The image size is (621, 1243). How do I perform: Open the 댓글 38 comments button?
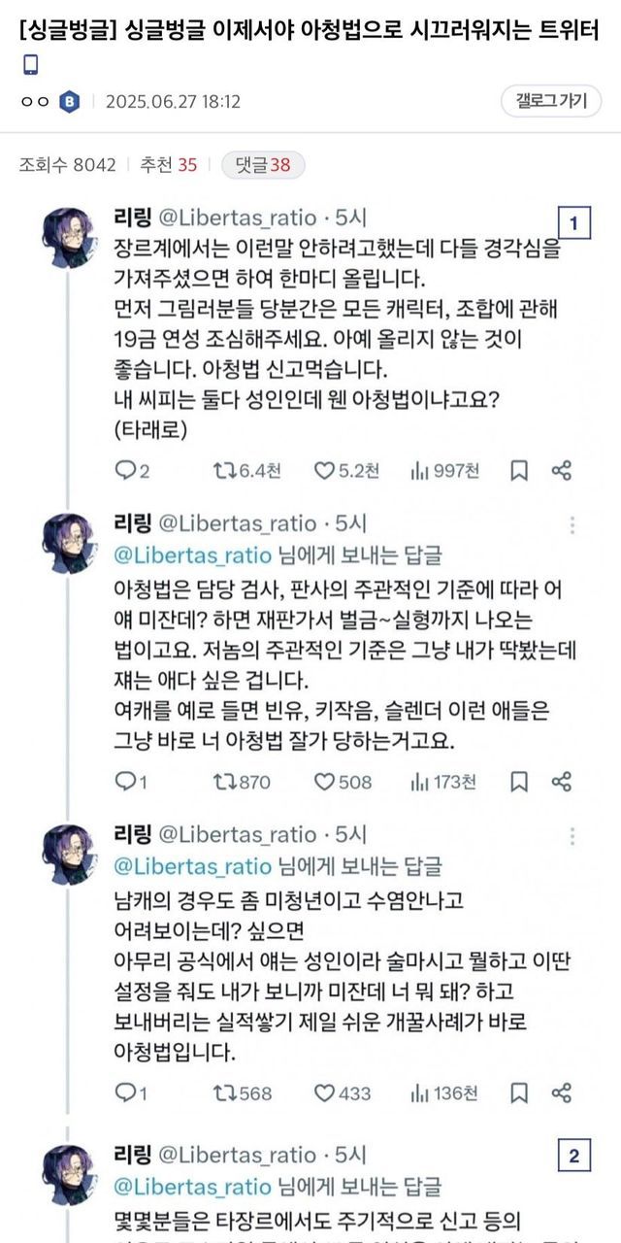pyautogui.click(x=263, y=165)
